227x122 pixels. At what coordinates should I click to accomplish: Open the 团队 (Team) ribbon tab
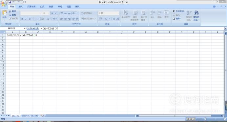(x=77, y=7)
